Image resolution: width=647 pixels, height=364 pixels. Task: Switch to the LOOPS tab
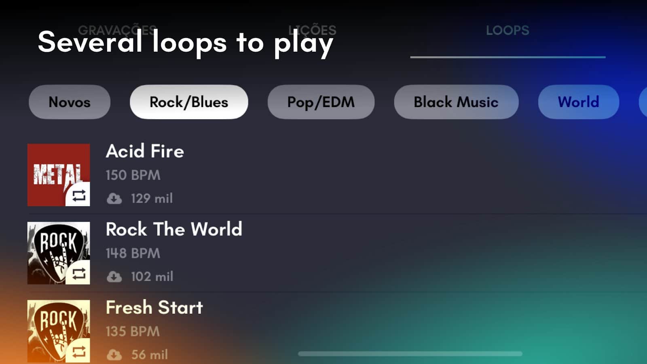pyautogui.click(x=507, y=30)
